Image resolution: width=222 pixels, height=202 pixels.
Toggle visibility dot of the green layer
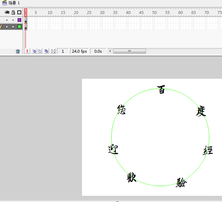pyautogui.click(x=7, y=27)
